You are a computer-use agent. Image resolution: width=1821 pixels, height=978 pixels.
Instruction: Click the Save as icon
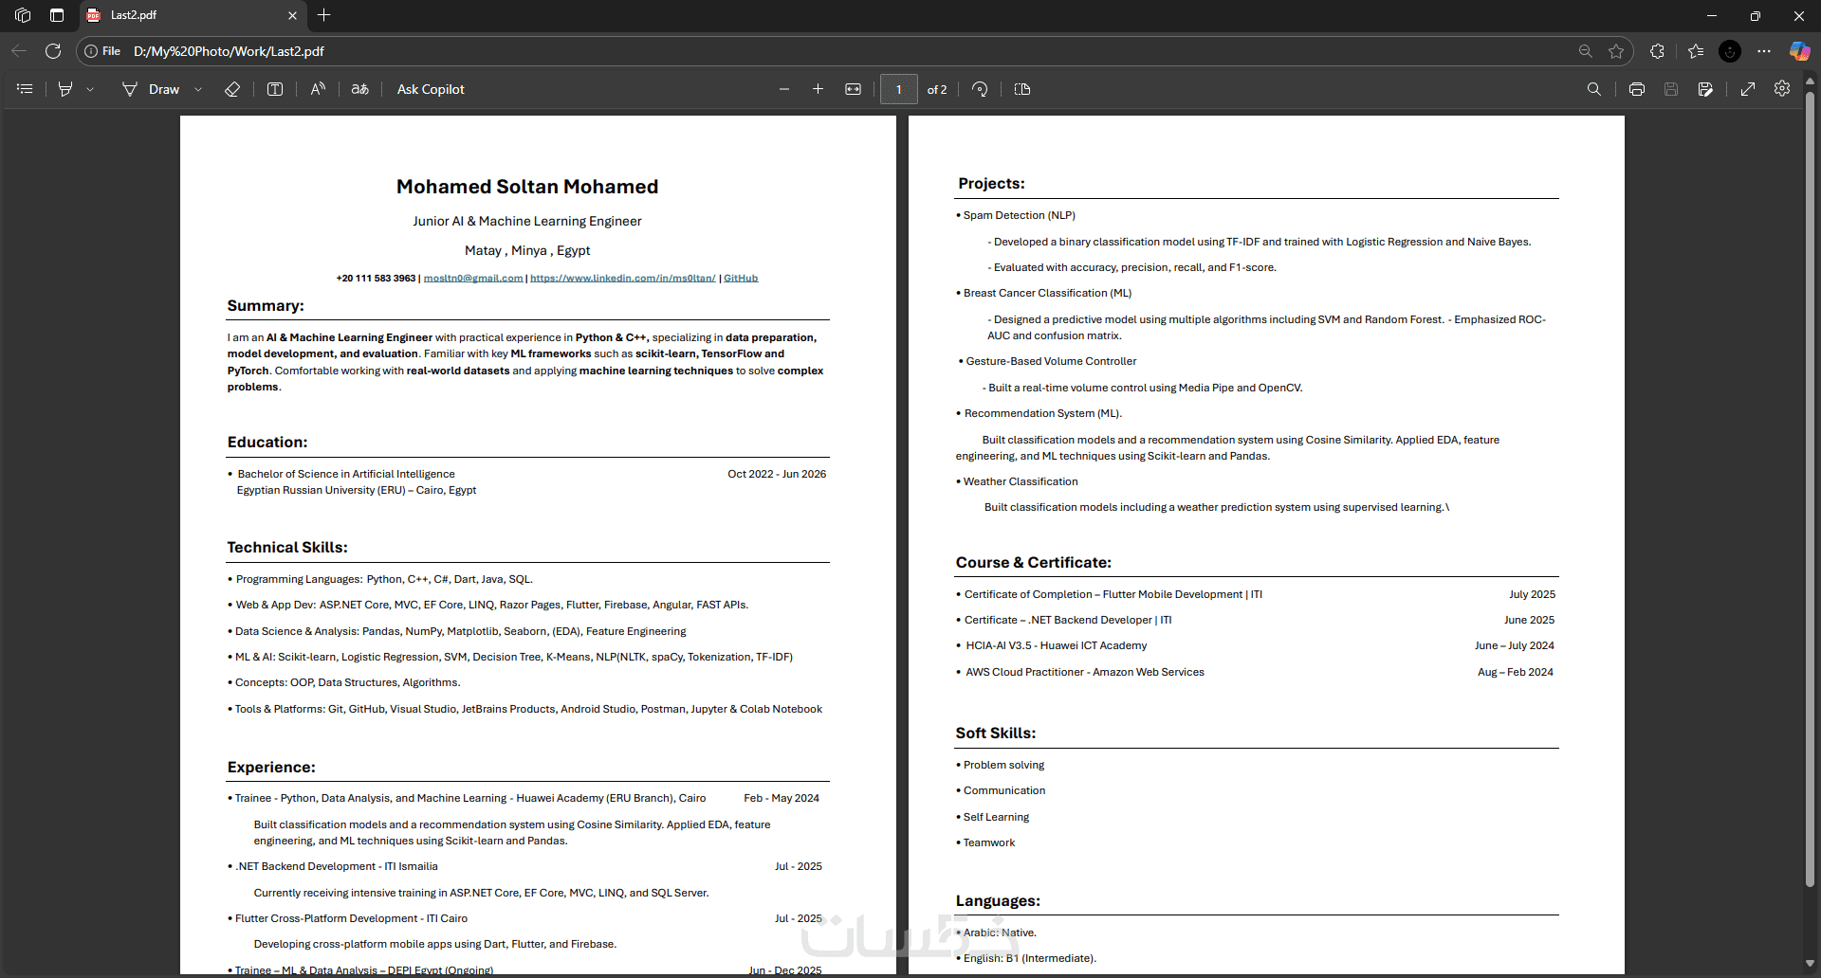click(1705, 89)
